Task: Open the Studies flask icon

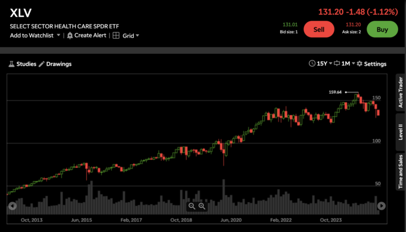Action: 11,64
